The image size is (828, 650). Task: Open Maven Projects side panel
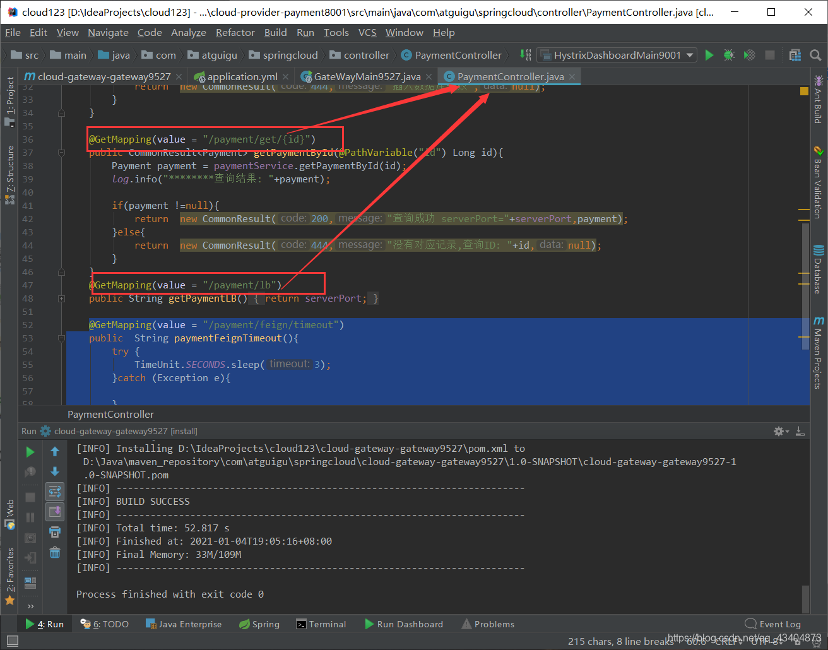coord(819,353)
